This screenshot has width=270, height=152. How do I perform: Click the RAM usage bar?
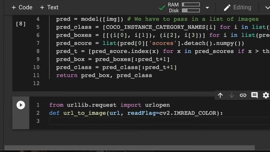coord(191,5)
